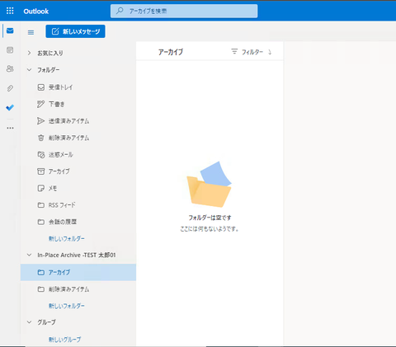Select the Mail icon in left rail
The image size is (396, 347).
pos(10,30)
